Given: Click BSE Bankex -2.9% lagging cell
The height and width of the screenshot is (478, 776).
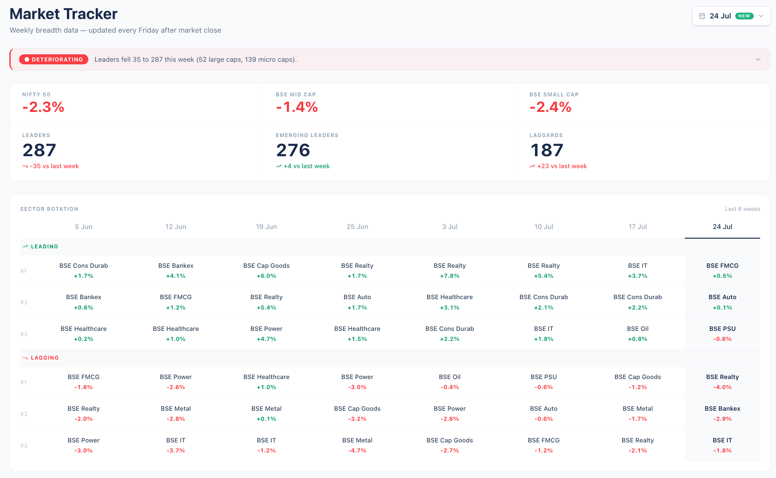Looking at the screenshot, I should [722, 414].
